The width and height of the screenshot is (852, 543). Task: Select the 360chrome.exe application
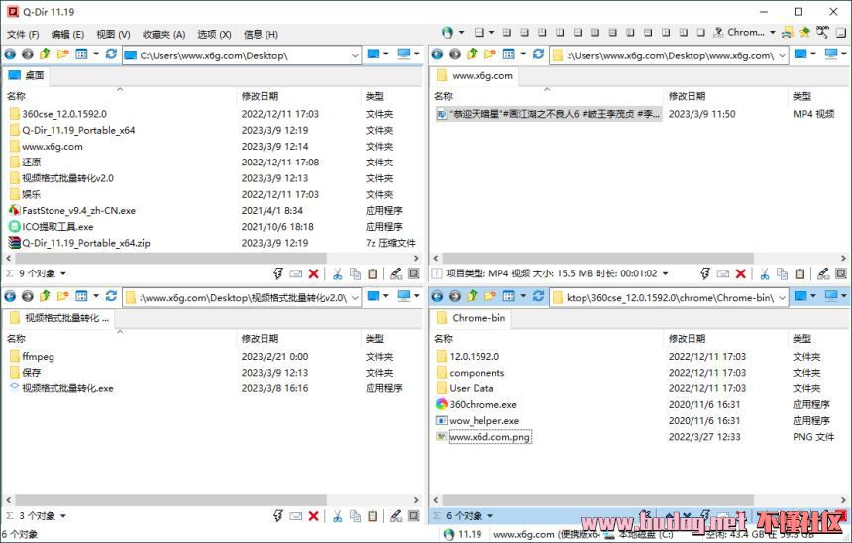pyautogui.click(x=483, y=404)
